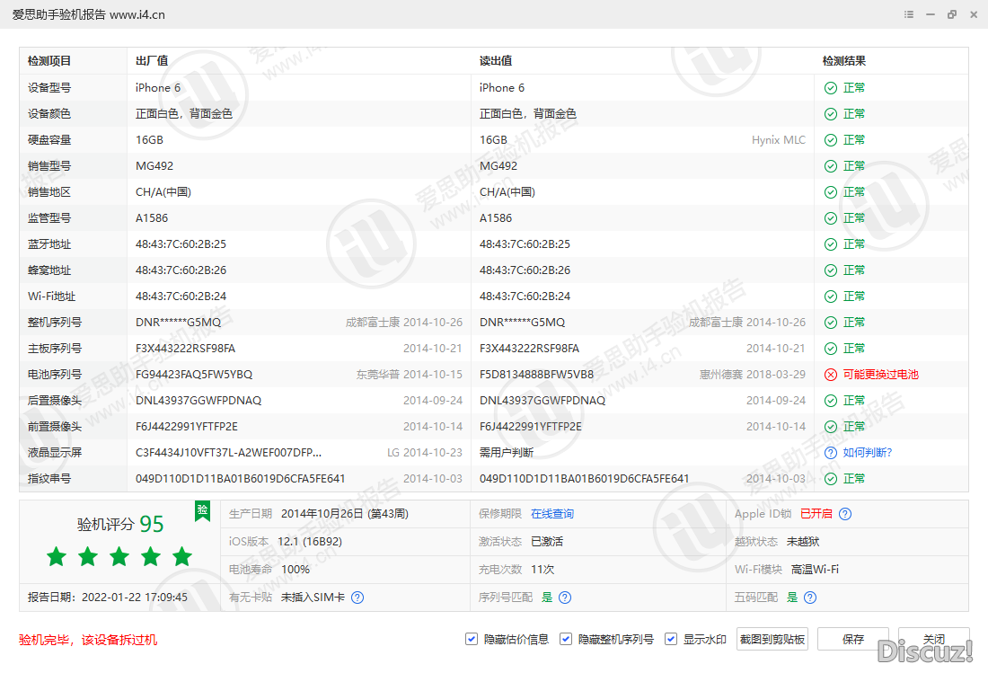
Task: Click the 截图到剪贴板 button
Action: tap(772, 639)
